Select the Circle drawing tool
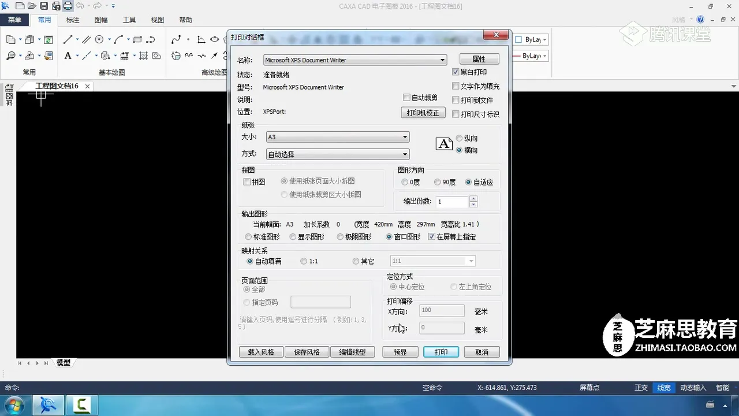The height and width of the screenshot is (416, 739). (x=99, y=39)
